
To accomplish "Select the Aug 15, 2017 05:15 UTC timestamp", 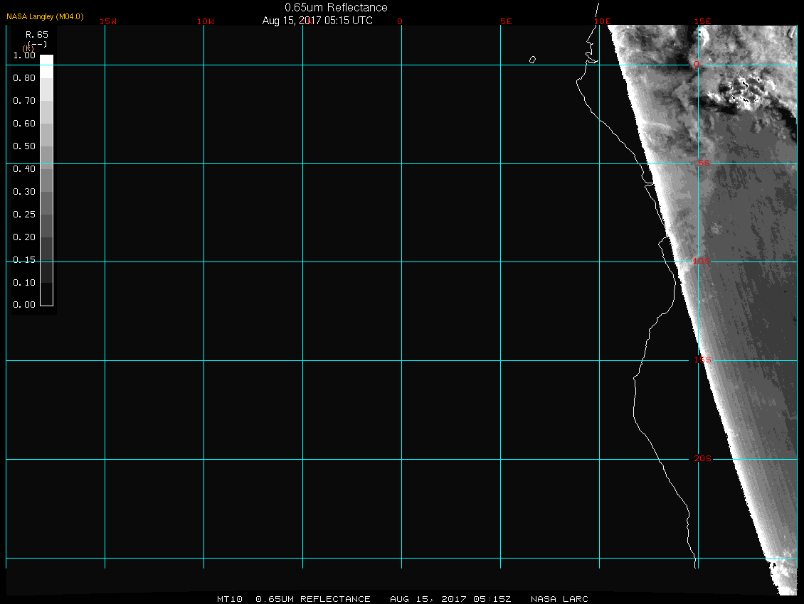I will click(317, 21).
